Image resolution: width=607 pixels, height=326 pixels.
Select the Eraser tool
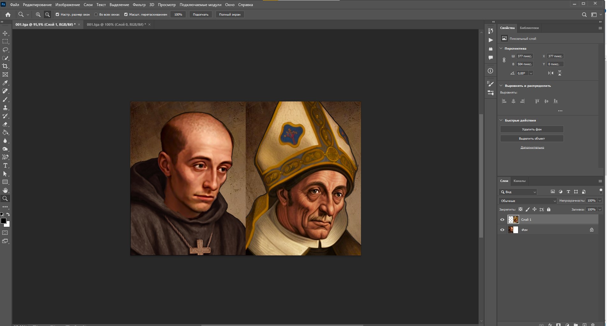[x=5, y=124]
